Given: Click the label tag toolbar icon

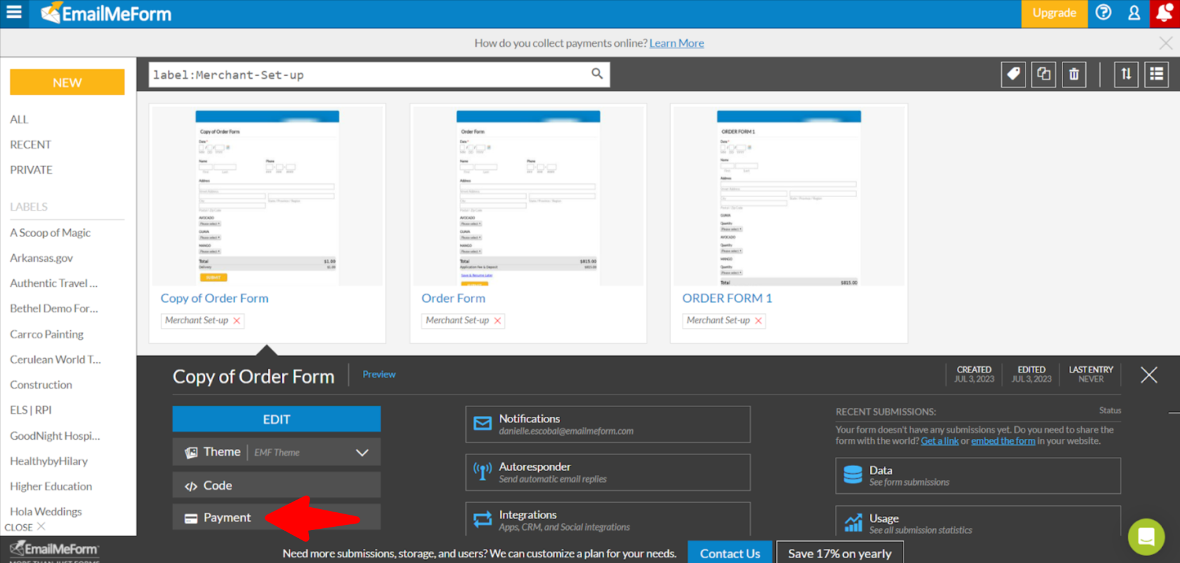Looking at the screenshot, I should [x=1013, y=74].
